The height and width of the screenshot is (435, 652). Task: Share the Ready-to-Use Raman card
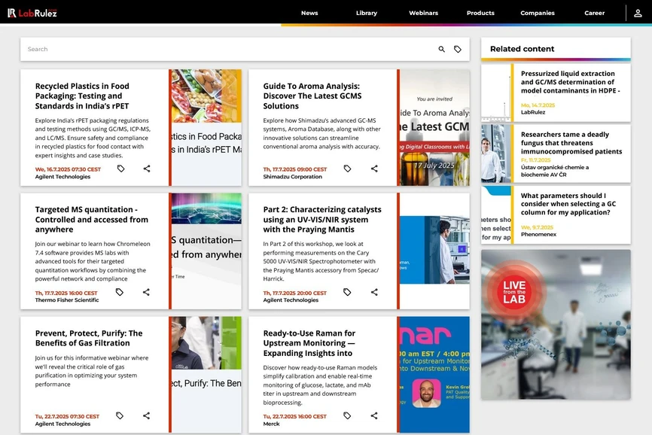(x=374, y=415)
